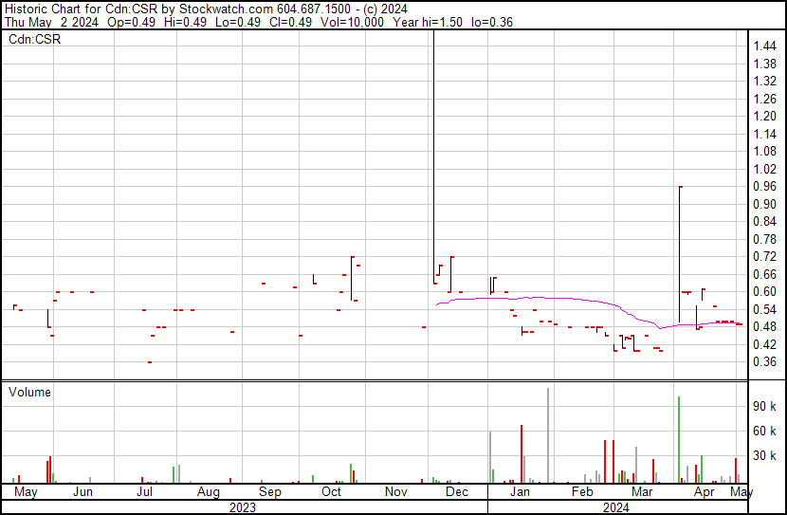Click the 1.08 price axis label

click(x=765, y=151)
